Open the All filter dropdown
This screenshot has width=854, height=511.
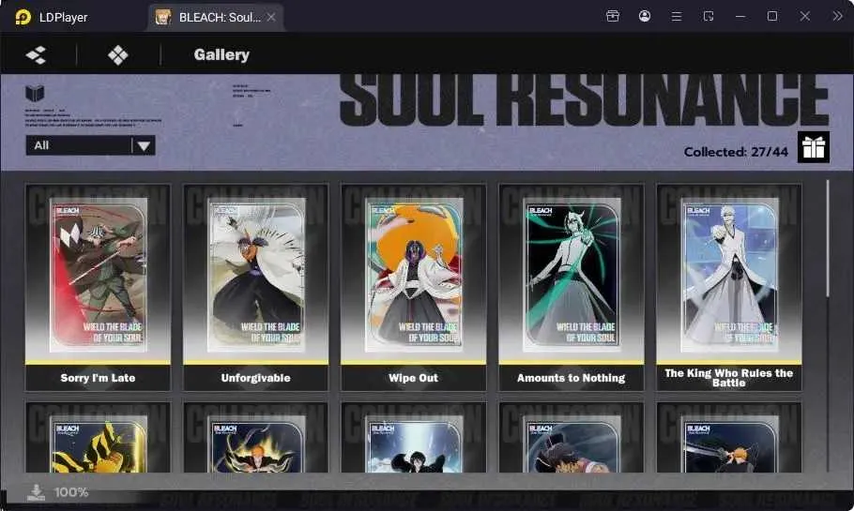coord(90,145)
